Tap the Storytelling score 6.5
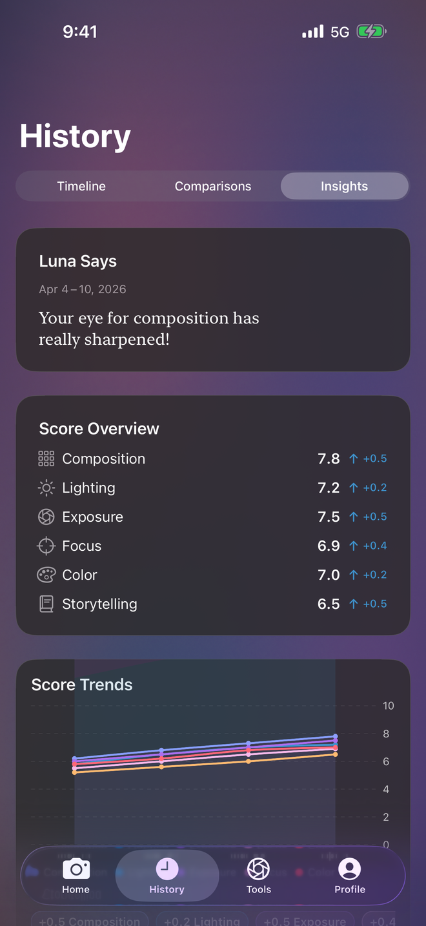 click(329, 604)
